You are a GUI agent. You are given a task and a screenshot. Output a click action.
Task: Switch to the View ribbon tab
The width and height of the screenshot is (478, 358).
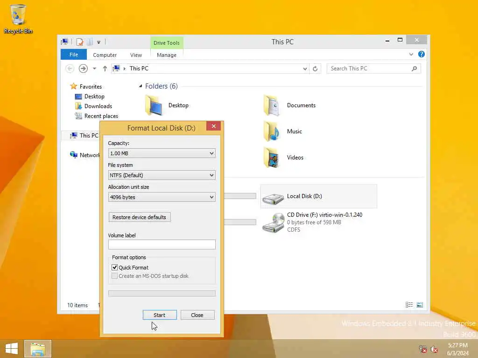coord(136,55)
